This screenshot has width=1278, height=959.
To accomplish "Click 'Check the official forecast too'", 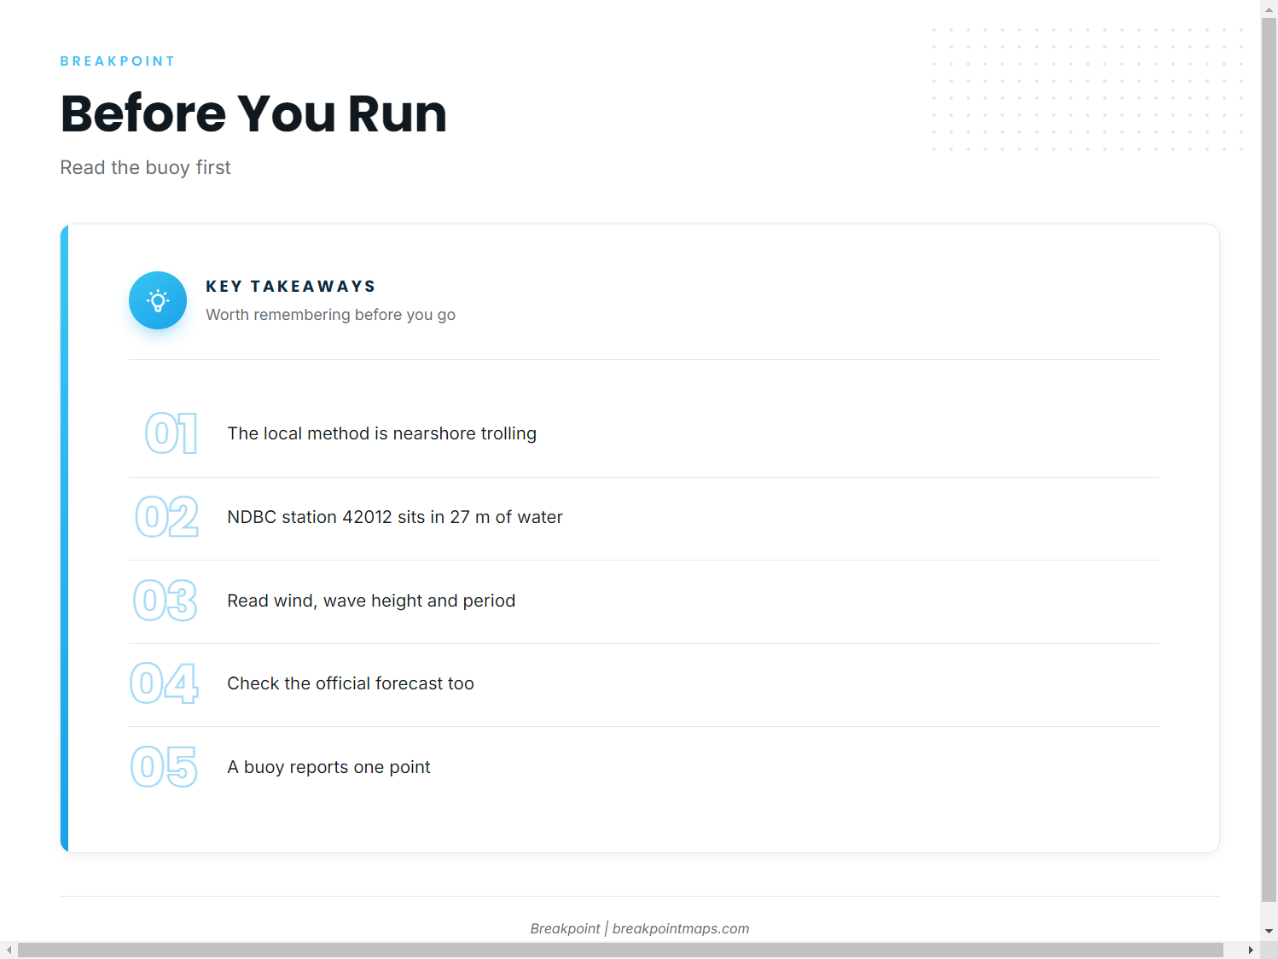I will click(x=351, y=683).
